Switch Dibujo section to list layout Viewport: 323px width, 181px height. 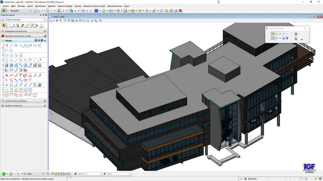pyautogui.click(x=39, y=41)
